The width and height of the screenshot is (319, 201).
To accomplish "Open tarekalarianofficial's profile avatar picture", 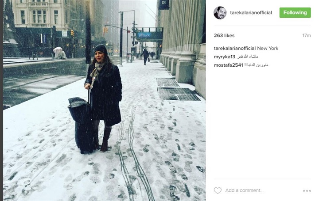I will tap(220, 12).
